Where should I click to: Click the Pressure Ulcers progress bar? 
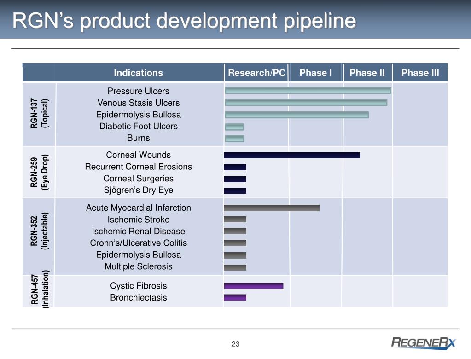pyautogui.click(x=308, y=90)
